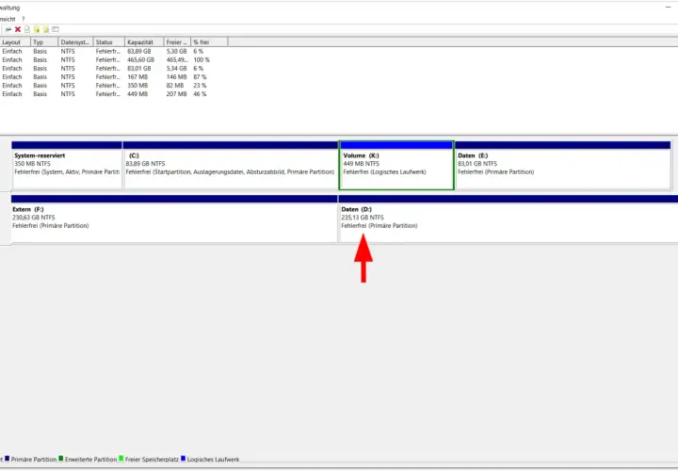Click the 207 MB free space cell
This screenshot has width=678, height=471.
(176, 94)
